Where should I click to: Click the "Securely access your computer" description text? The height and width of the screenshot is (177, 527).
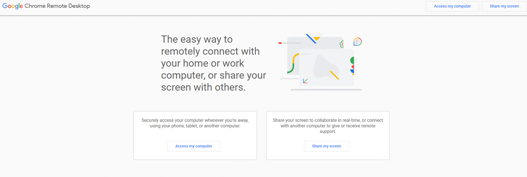tap(195, 123)
